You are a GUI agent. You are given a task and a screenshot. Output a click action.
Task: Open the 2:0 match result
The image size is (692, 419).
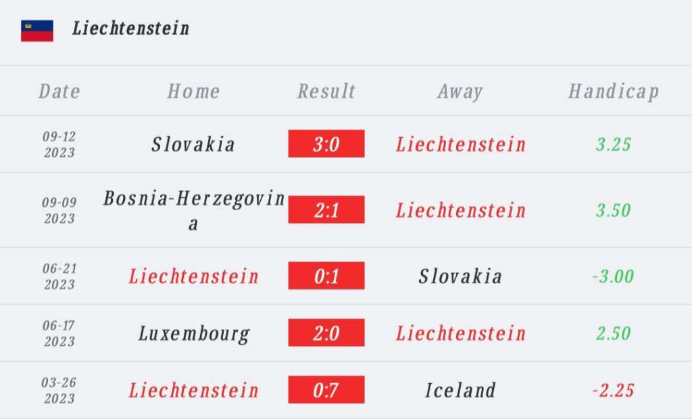tap(326, 332)
